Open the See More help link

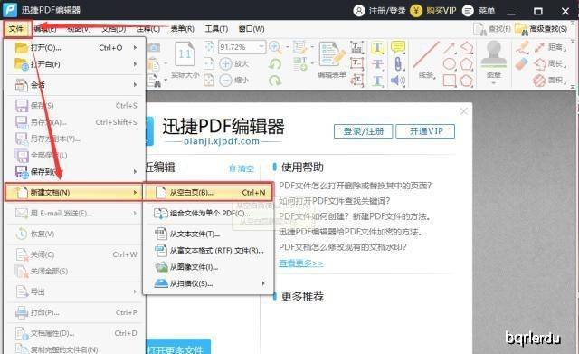[x=301, y=263]
